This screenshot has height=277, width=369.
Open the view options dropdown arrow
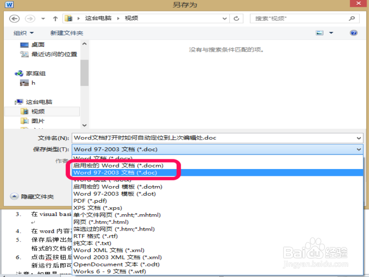coord(331,33)
